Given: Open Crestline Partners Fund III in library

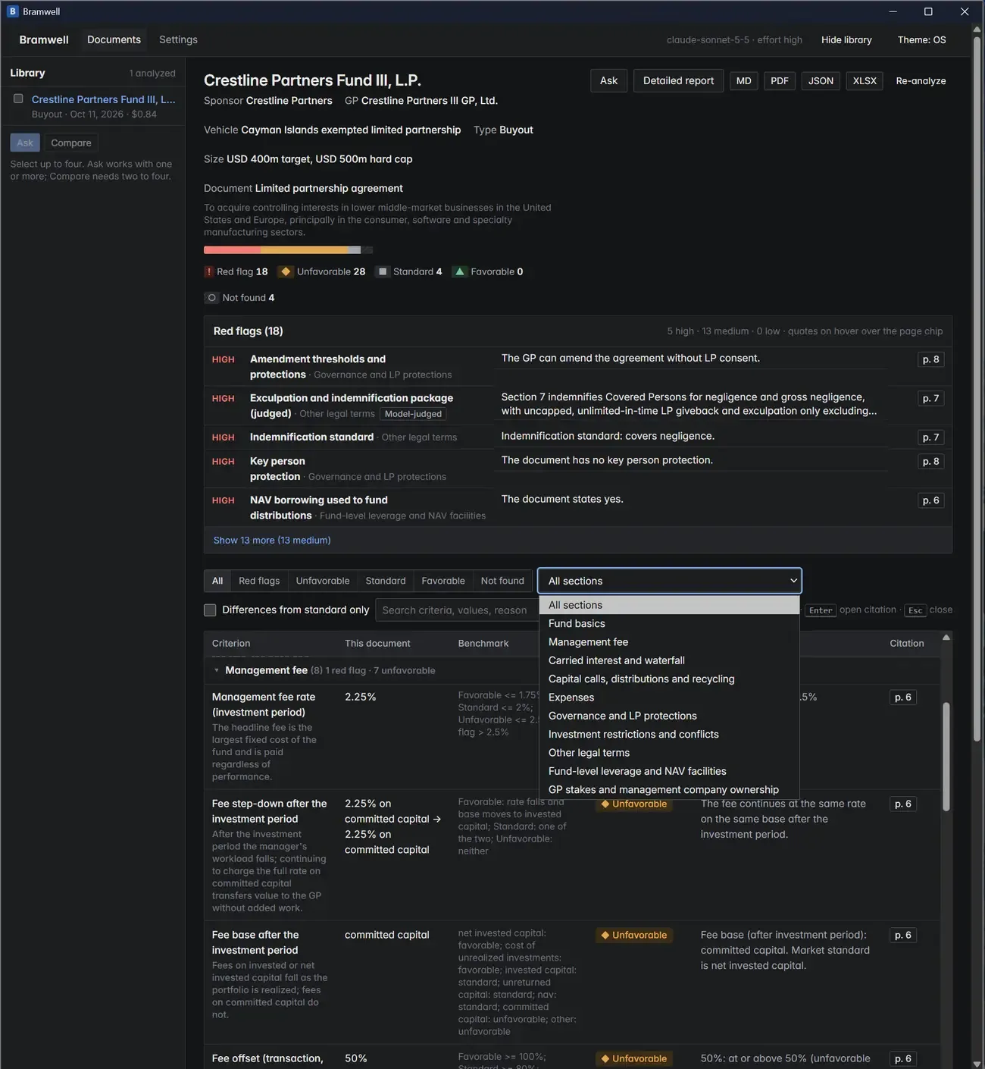Looking at the screenshot, I should 103,99.
